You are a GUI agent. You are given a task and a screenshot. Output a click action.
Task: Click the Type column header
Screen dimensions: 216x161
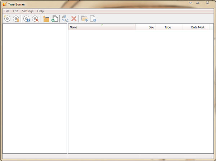click(168, 27)
